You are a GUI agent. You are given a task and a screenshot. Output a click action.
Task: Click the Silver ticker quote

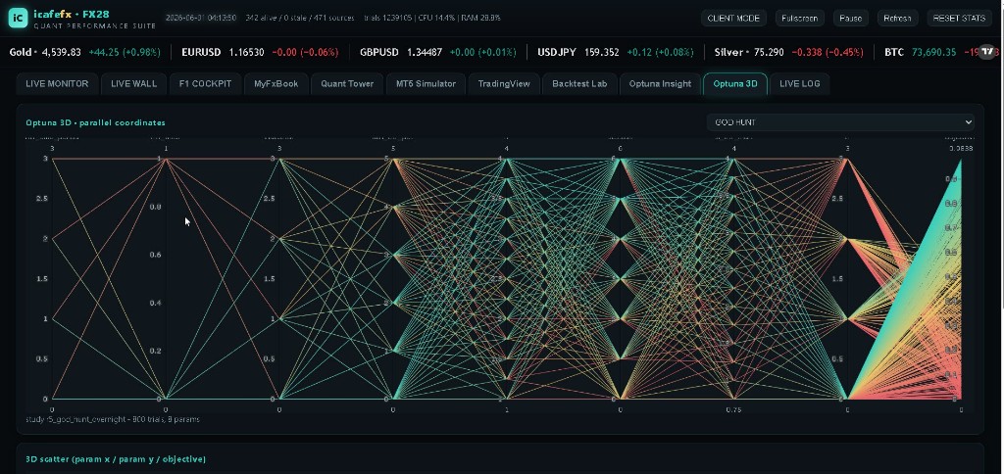789,53
